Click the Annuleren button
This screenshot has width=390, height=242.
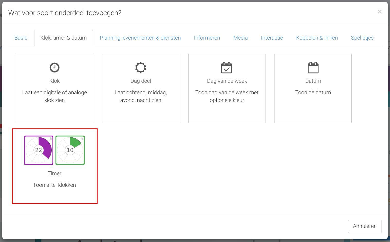click(x=365, y=226)
